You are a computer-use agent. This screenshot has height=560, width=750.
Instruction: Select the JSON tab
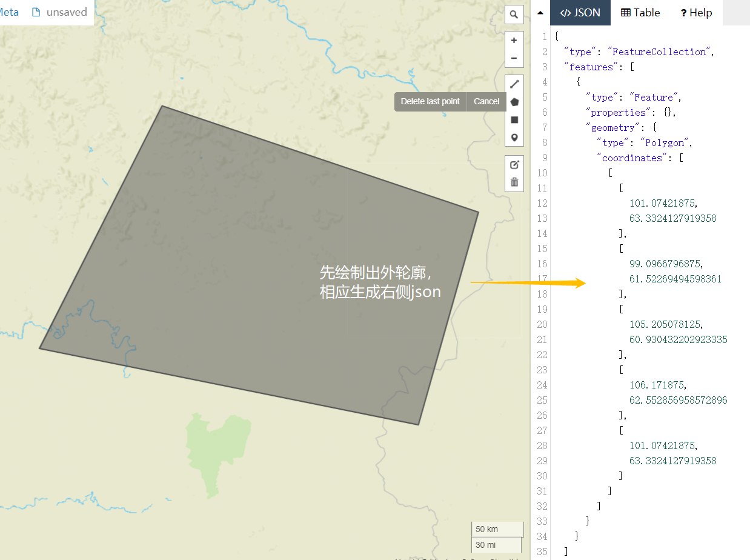pos(580,12)
